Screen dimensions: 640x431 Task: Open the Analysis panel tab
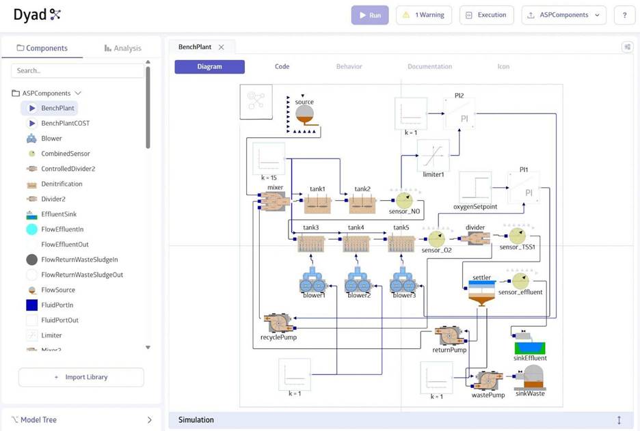(122, 48)
